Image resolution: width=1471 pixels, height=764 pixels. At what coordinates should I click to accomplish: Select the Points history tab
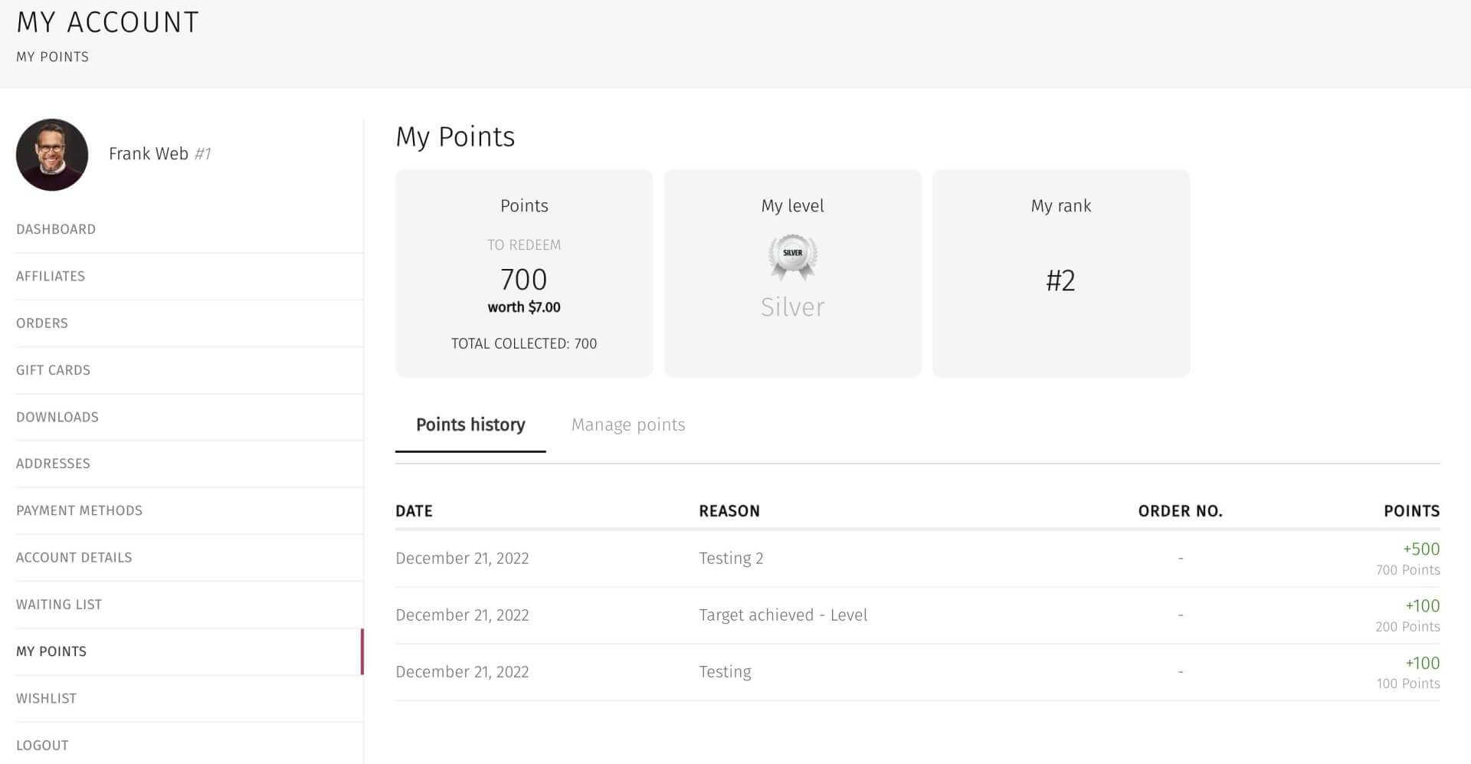point(470,425)
